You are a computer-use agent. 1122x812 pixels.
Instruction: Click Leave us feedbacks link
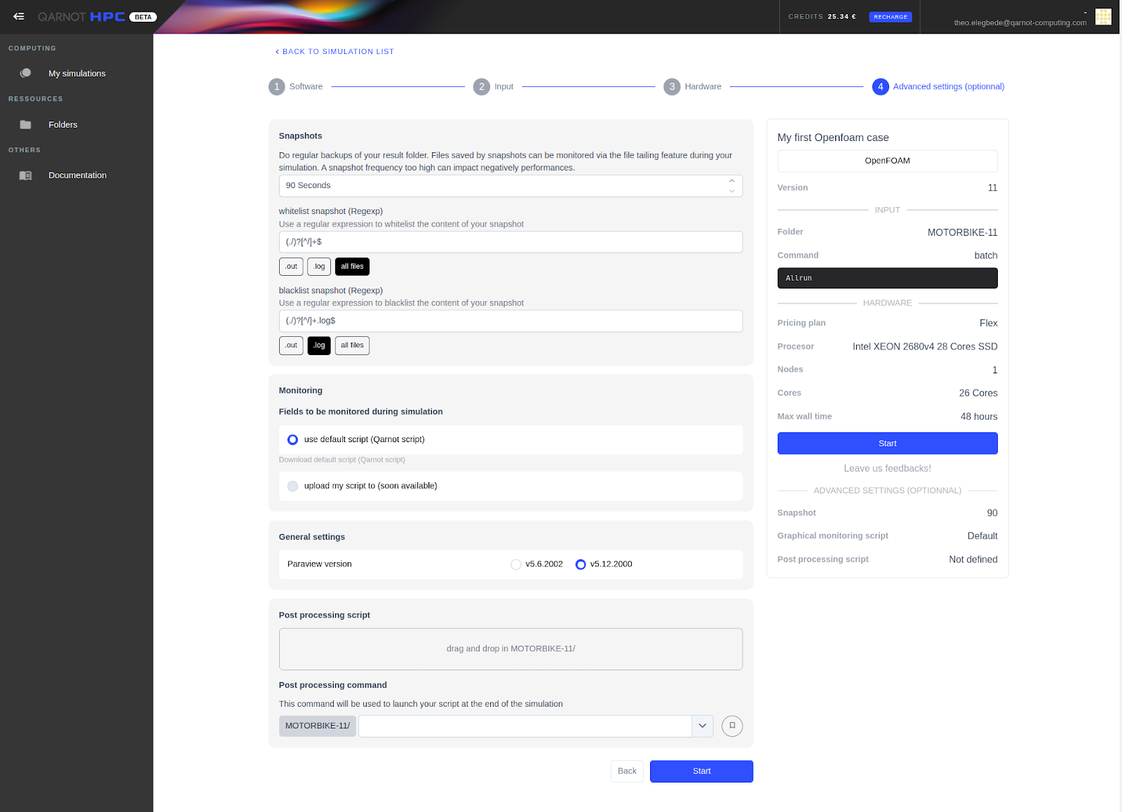(x=888, y=468)
